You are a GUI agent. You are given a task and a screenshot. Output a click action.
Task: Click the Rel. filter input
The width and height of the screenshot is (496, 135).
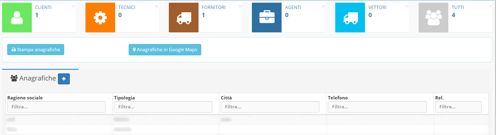pos(458,107)
